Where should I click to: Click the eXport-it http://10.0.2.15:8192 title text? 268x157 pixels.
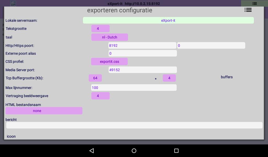click(x=134, y=4)
